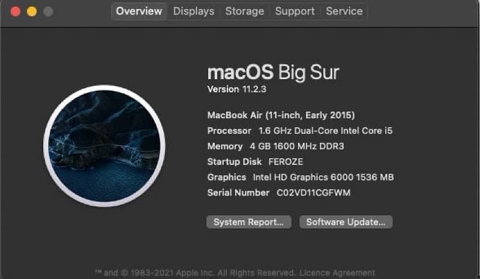Select the serial number C02VD11CGFWM

313,193
